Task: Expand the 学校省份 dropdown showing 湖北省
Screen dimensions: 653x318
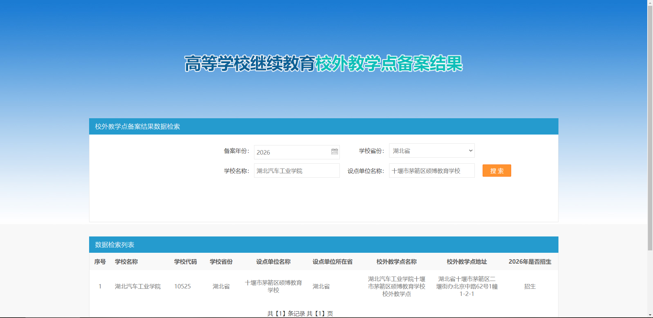Action: 432,151
